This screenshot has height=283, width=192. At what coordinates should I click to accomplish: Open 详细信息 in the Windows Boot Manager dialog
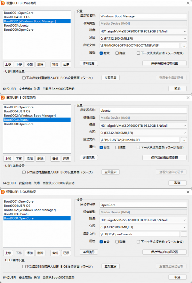coord(89,63)
